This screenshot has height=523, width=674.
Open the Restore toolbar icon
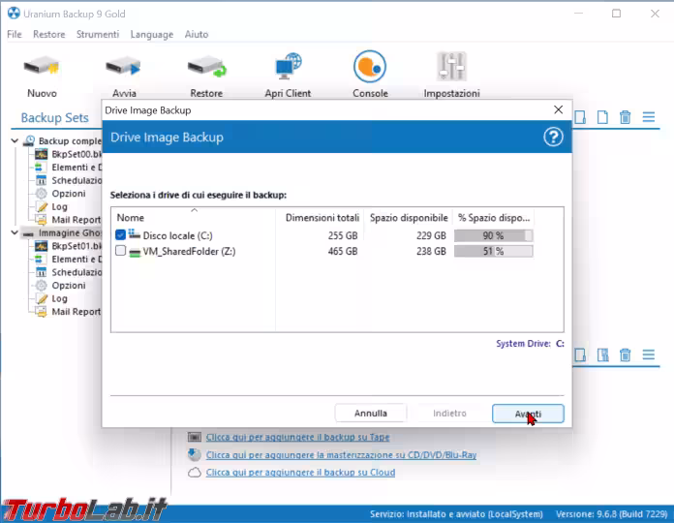206,67
